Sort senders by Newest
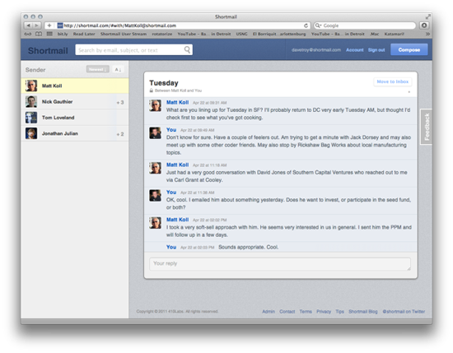 point(97,69)
